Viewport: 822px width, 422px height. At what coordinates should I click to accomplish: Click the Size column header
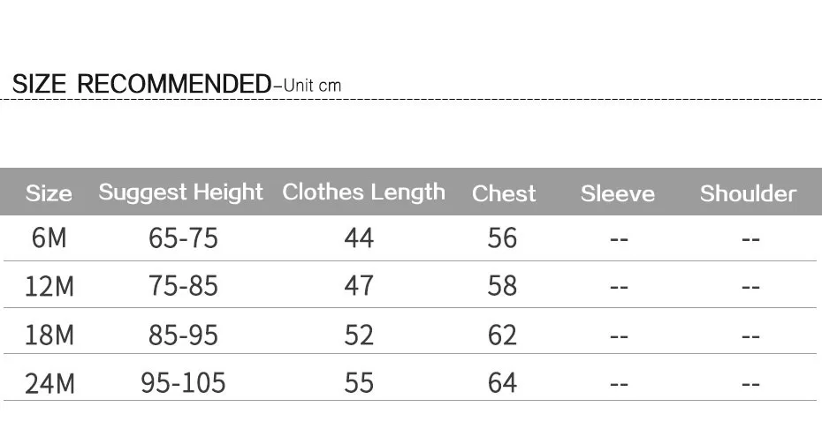click(x=49, y=193)
